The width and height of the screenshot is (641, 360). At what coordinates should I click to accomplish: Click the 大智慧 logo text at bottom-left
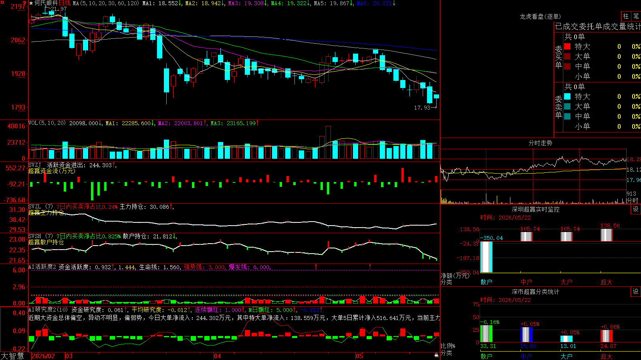(12, 356)
